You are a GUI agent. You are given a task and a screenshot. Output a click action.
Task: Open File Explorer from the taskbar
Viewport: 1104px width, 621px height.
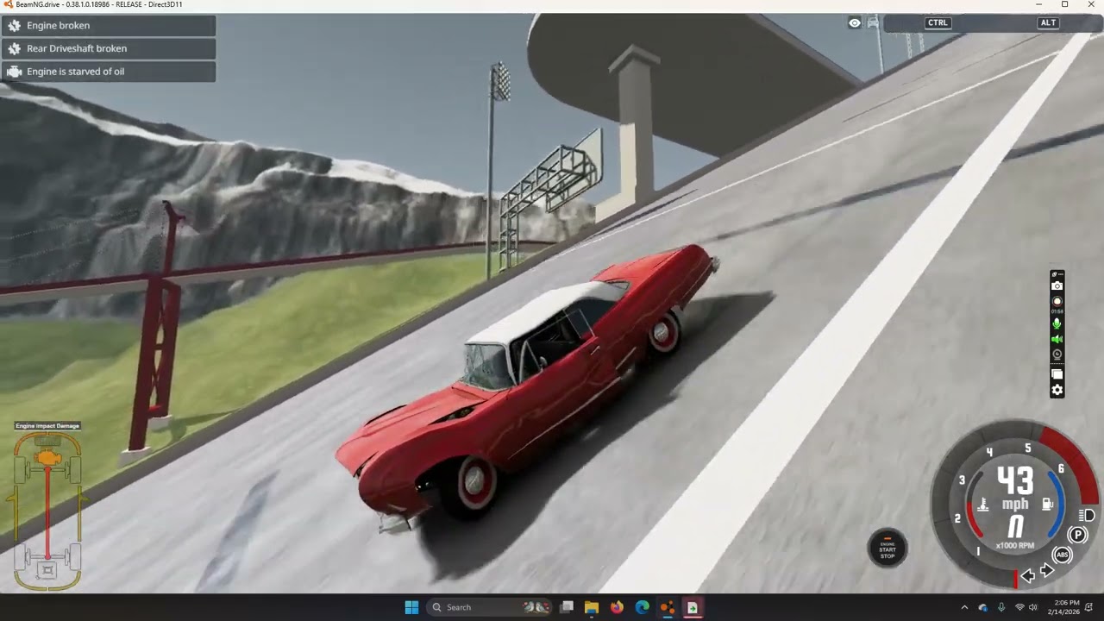pos(592,607)
